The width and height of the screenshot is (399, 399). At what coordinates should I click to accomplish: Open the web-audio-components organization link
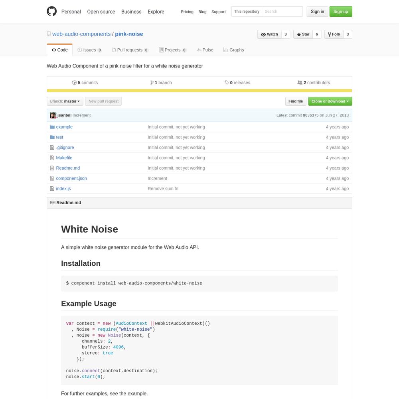point(81,34)
